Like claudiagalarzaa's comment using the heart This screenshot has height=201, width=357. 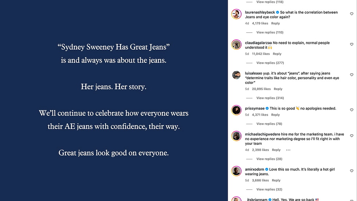pos(352,45)
